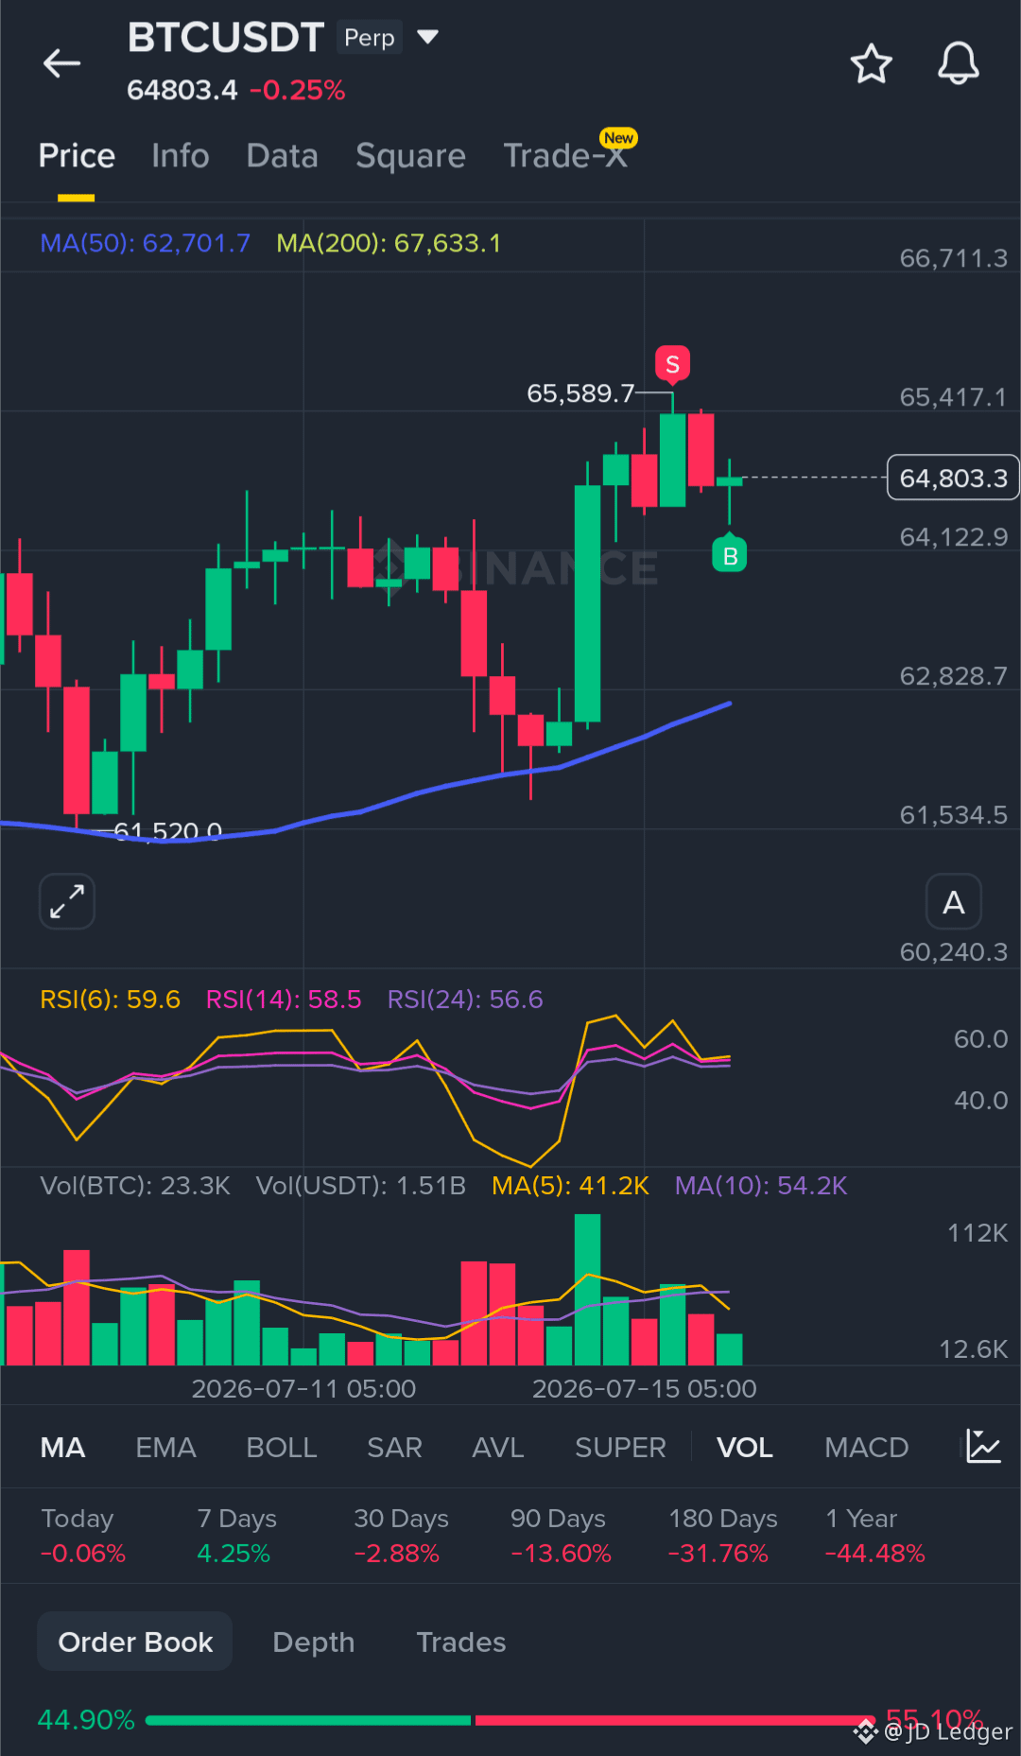Toggle the VOL sub-indicator
This screenshot has height=1756, width=1021.
click(745, 1447)
